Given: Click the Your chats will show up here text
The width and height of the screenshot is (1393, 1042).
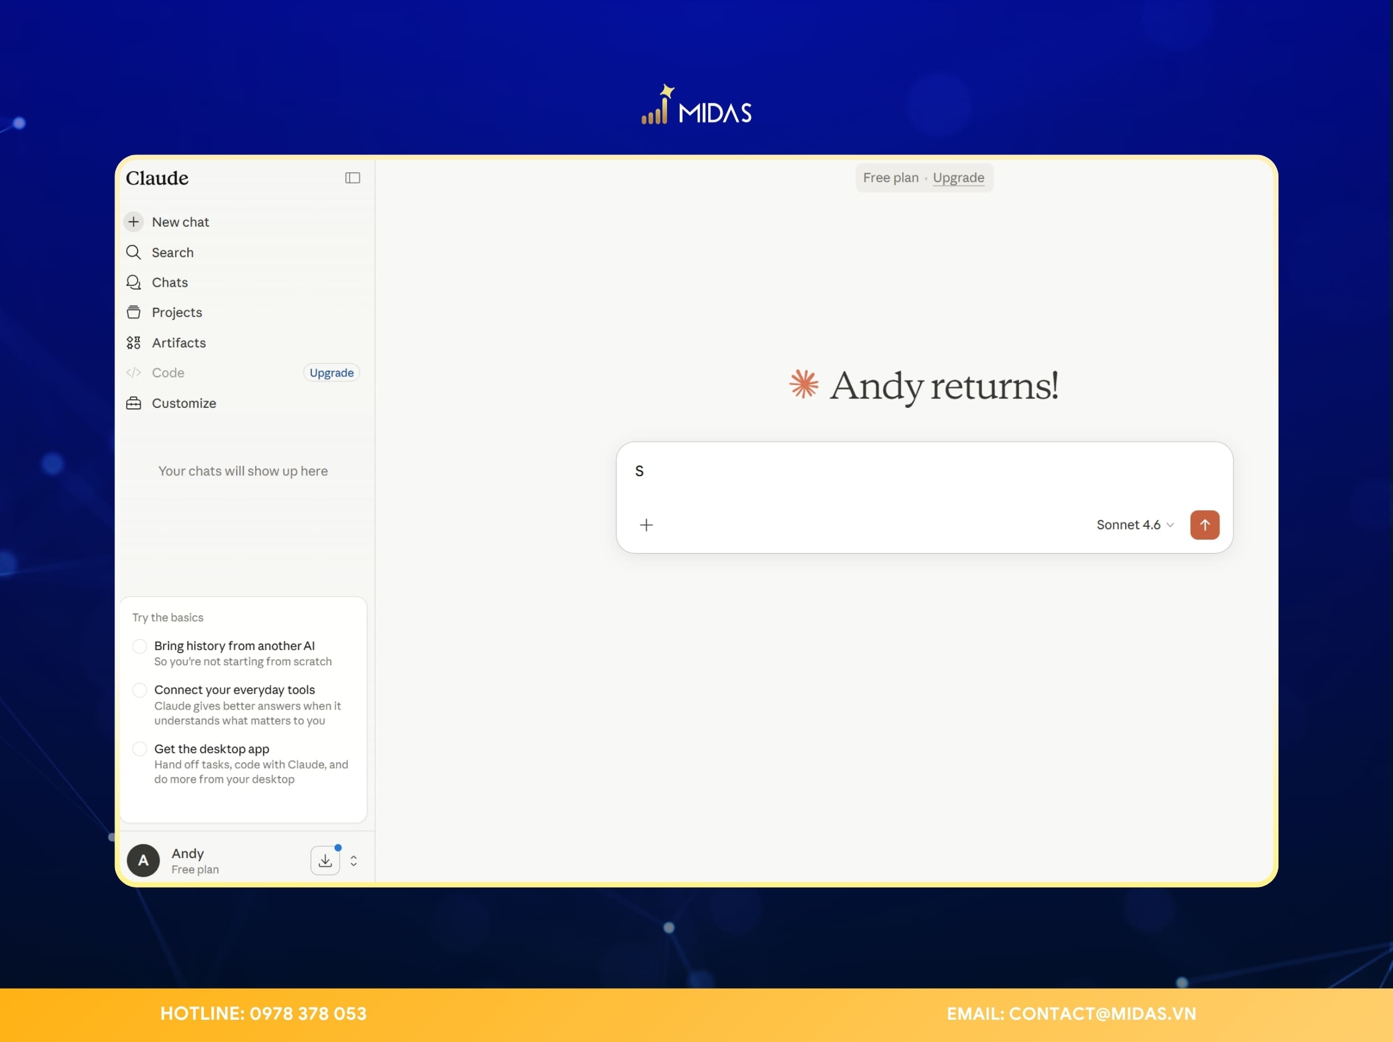Looking at the screenshot, I should click(x=243, y=471).
